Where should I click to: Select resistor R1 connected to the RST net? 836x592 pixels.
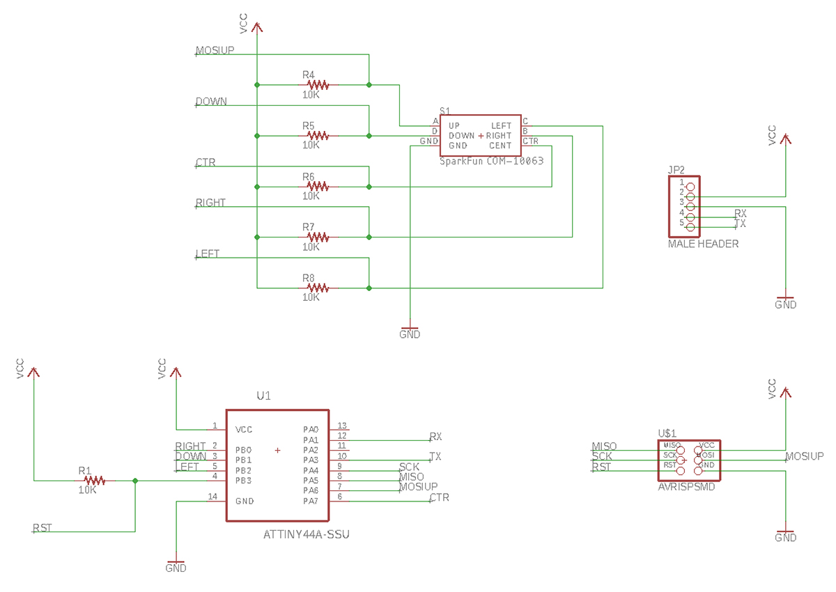[x=94, y=480]
